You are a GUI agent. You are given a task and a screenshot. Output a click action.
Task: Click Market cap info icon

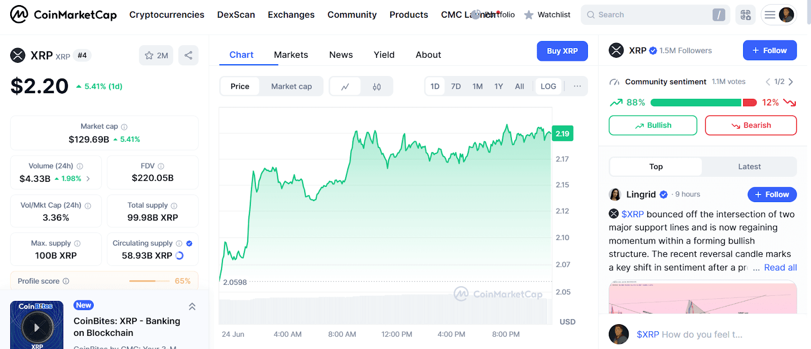[124, 127]
